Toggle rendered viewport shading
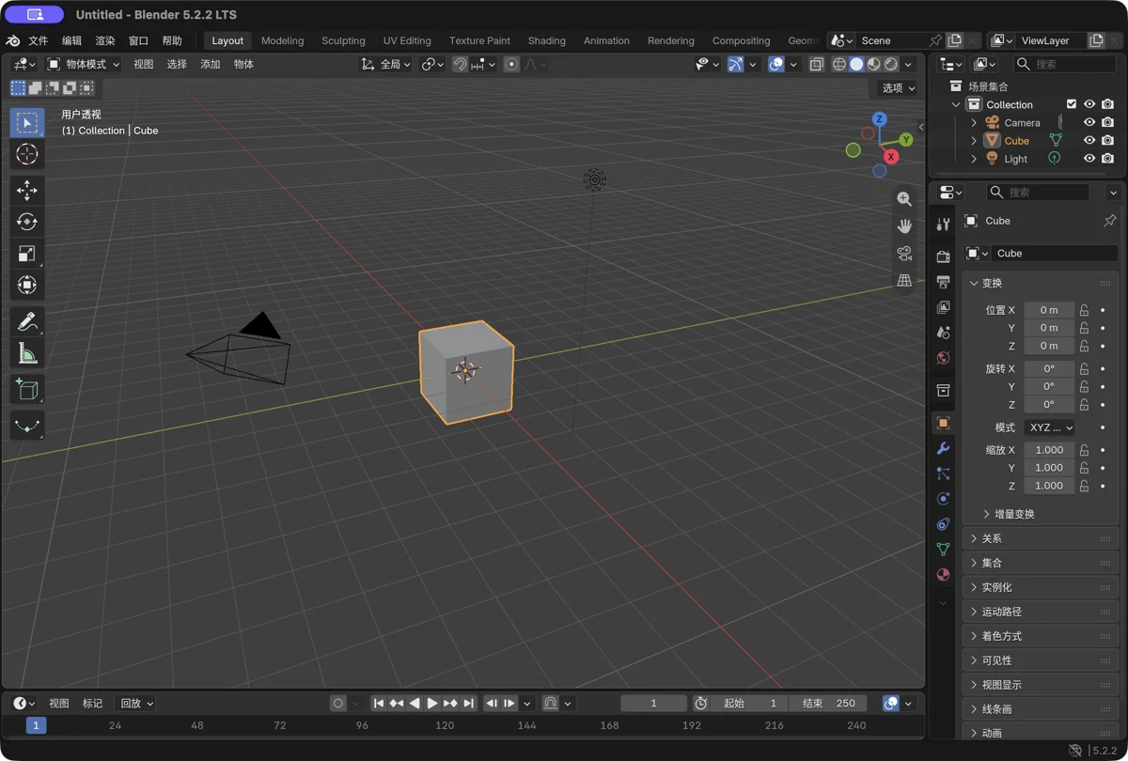Screen dimensions: 1128x761 click(x=891, y=64)
